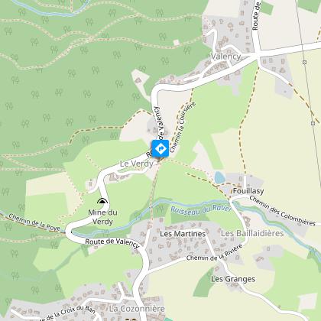321x321 pixels.
Task: Select the Les Martines label
Action: click(x=183, y=234)
